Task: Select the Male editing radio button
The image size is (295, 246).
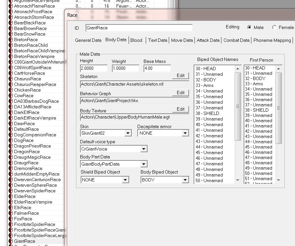Action: (x=250, y=27)
